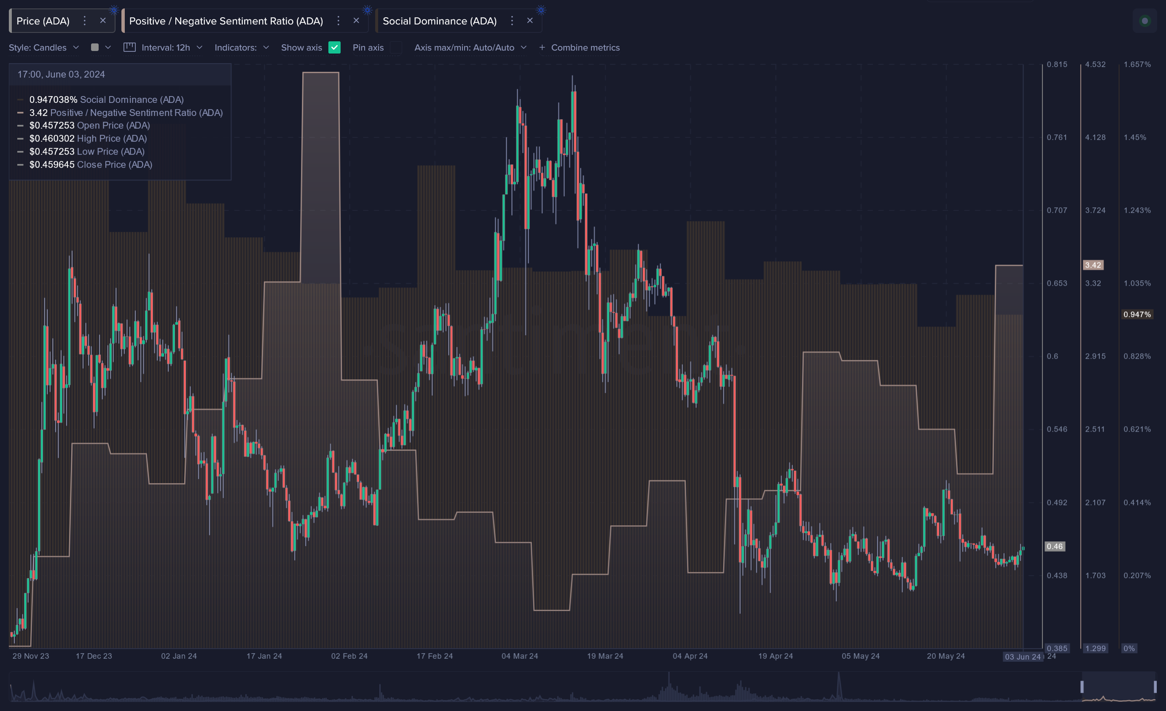Open the gray color swatch picker
Viewport: 1166px width, 711px height.
[95, 47]
